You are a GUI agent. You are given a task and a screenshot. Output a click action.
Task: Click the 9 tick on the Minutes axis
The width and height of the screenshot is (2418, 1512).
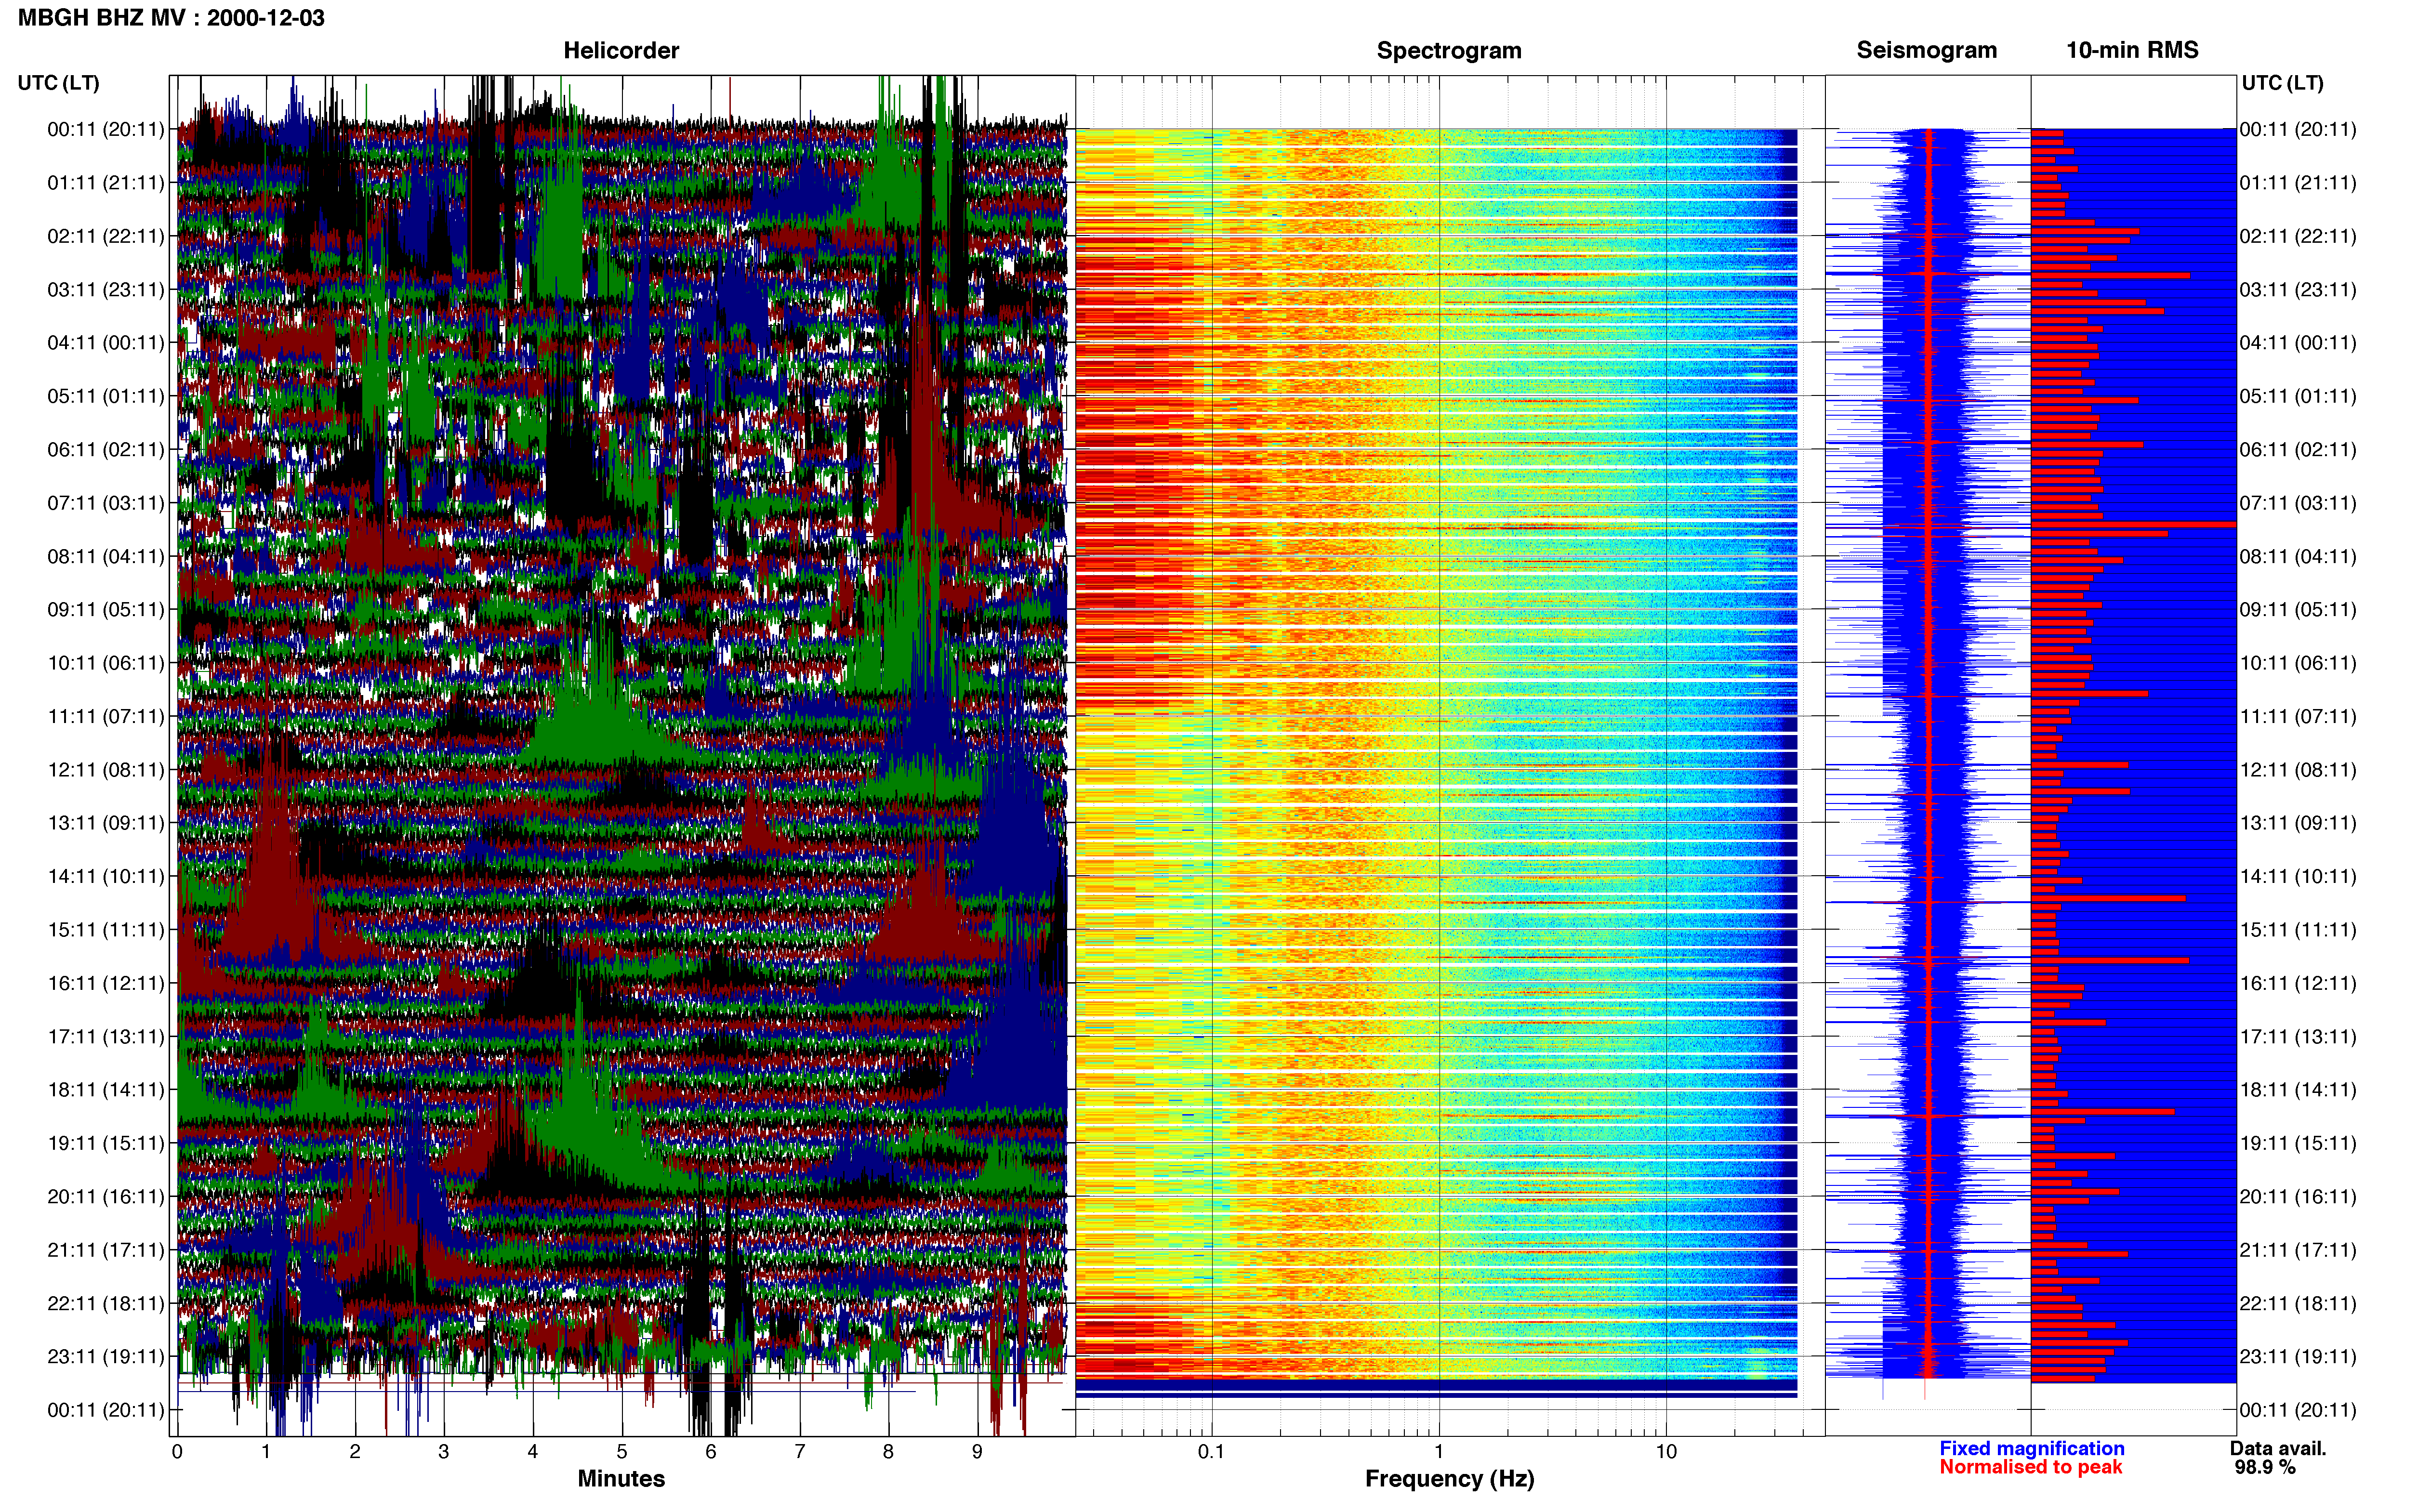pyautogui.click(x=977, y=1451)
